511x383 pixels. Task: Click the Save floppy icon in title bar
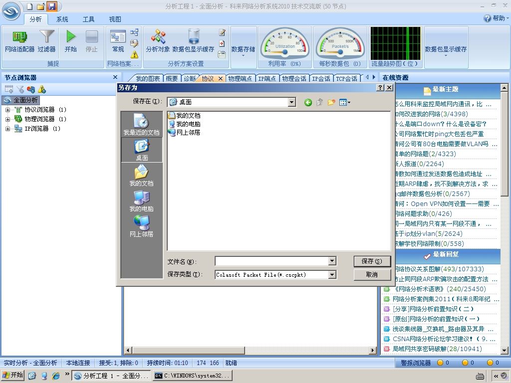(x=51, y=6)
